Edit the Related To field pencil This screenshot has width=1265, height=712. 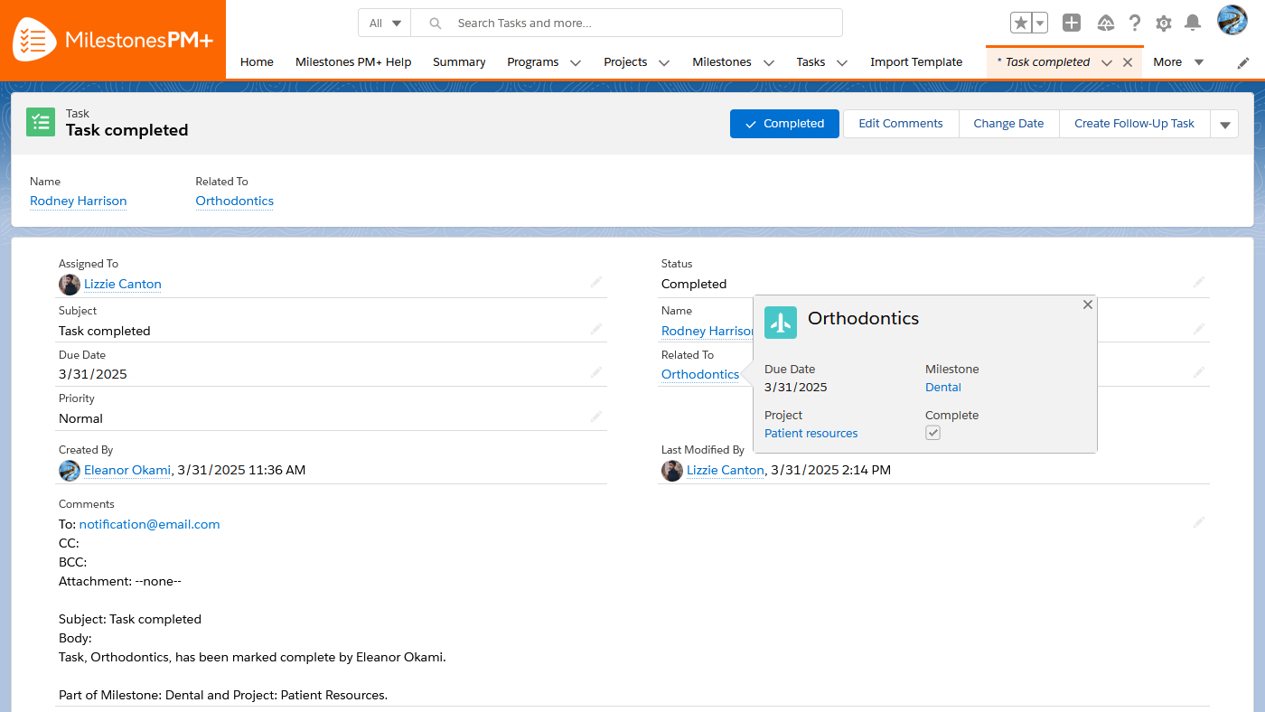pyautogui.click(x=1199, y=372)
